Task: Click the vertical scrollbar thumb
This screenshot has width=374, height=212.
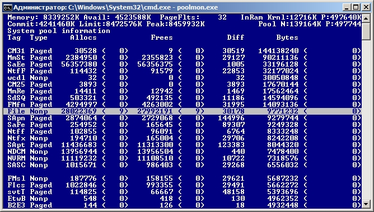Action: [366, 31]
